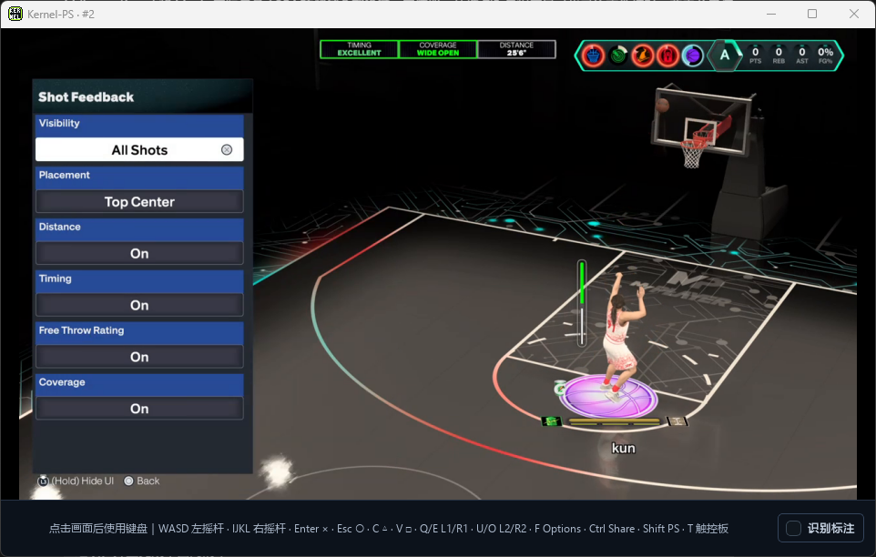Toggle Timing setting On
The image size is (876, 557).
click(139, 305)
